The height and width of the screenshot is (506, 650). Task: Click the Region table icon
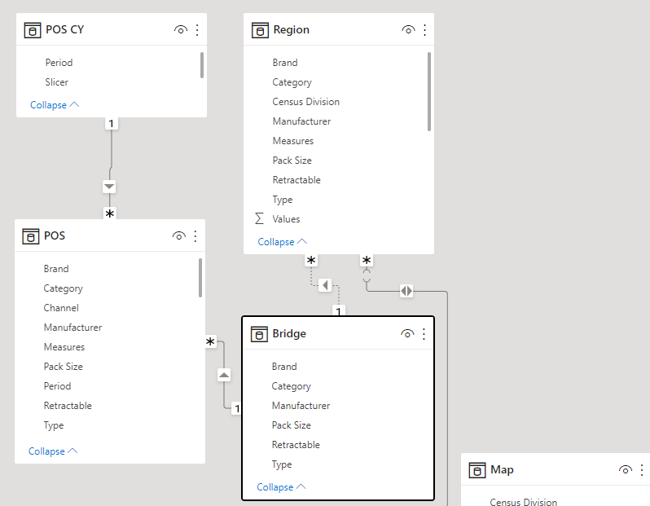[x=260, y=30]
